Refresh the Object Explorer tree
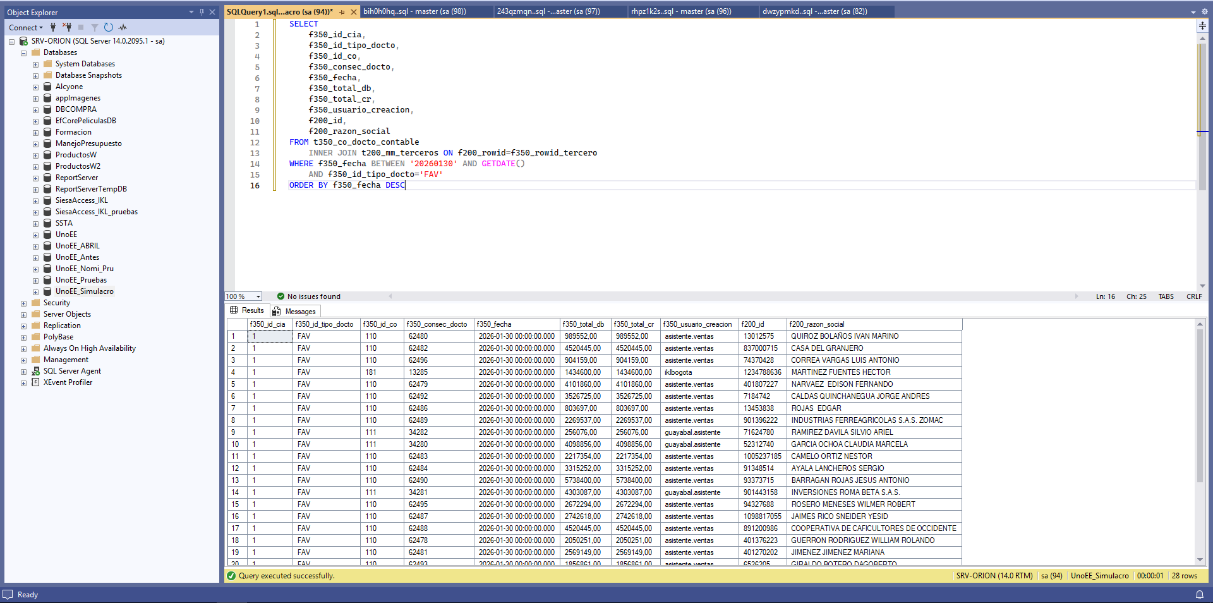 click(108, 27)
